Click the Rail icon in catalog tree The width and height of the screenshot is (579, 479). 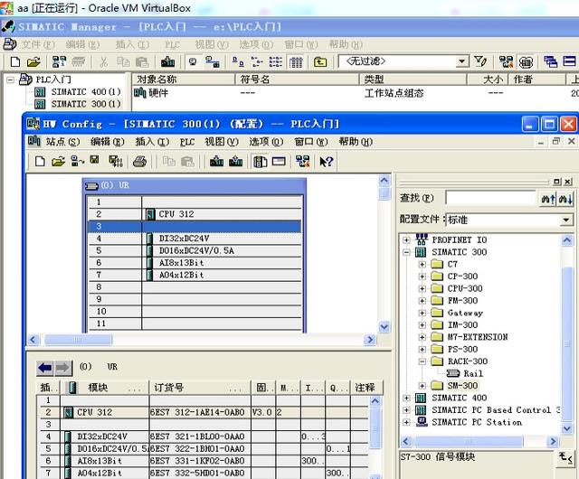[x=453, y=373]
